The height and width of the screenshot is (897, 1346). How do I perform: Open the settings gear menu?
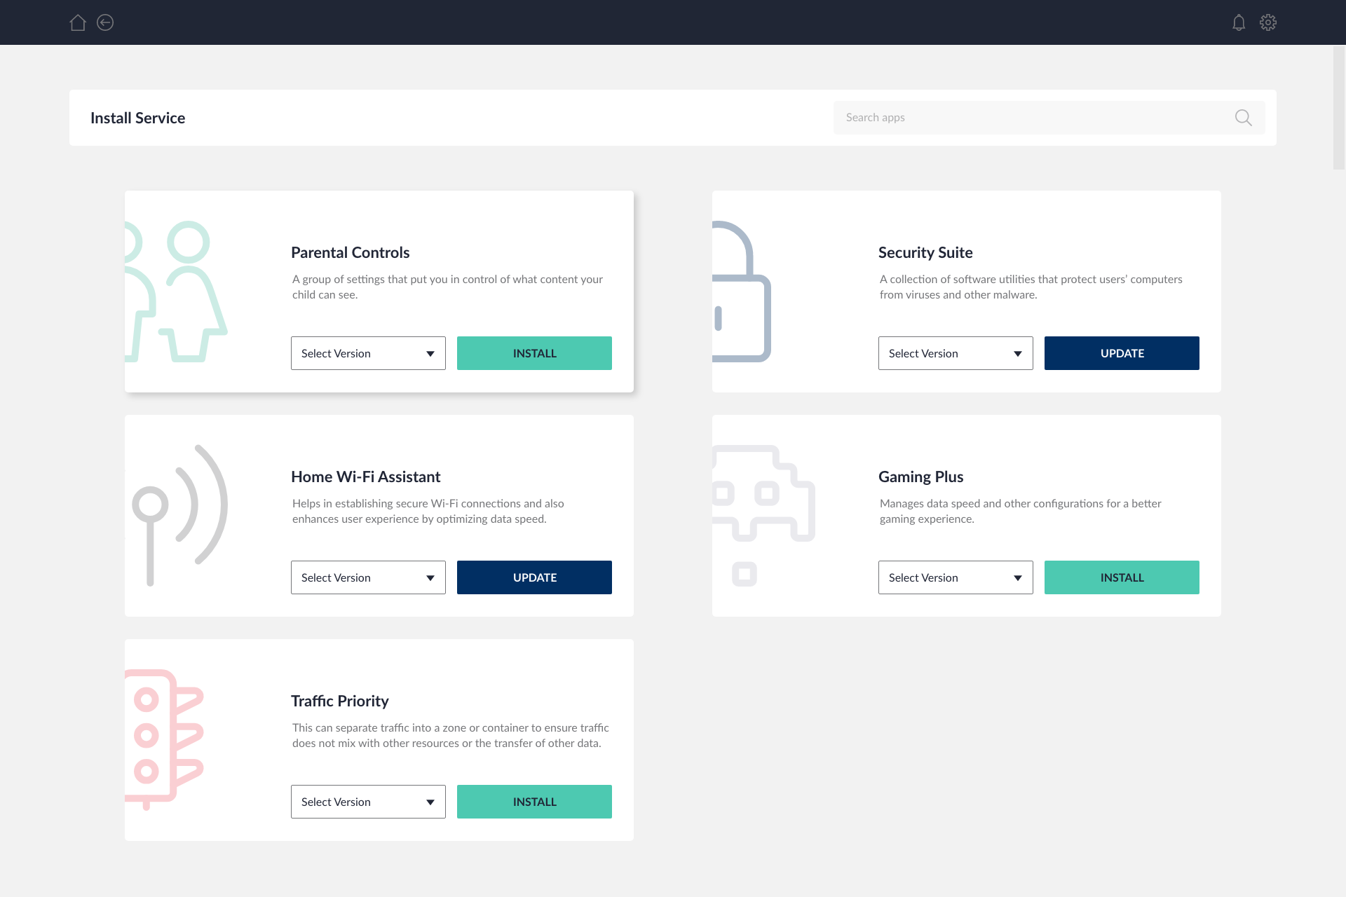(x=1269, y=22)
